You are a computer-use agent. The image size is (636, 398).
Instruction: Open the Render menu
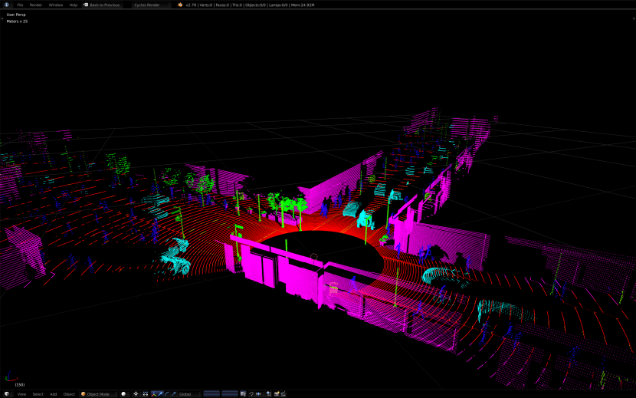(36, 5)
